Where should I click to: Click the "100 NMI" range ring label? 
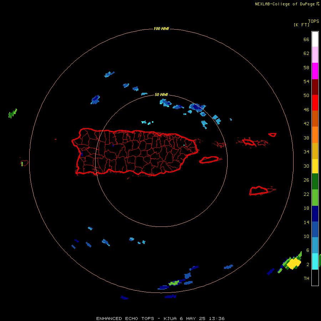click(x=161, y=29)
